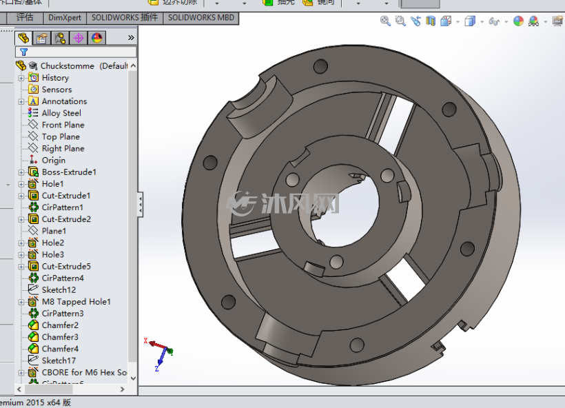This screenshot has height=408, width=565.
Task: Click the feature tree filter field
Action: (76, 52)
